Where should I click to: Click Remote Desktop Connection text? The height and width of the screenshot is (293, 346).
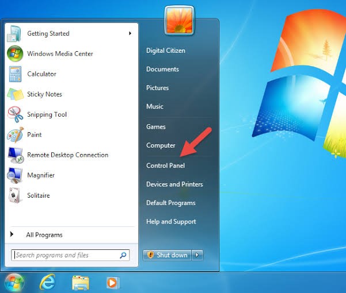[68, 155]
